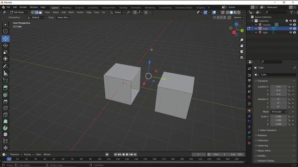Viewport: 298px width, 167px height.
Task: Open the Object Data mesh properties tab
Action: point(250,138)
